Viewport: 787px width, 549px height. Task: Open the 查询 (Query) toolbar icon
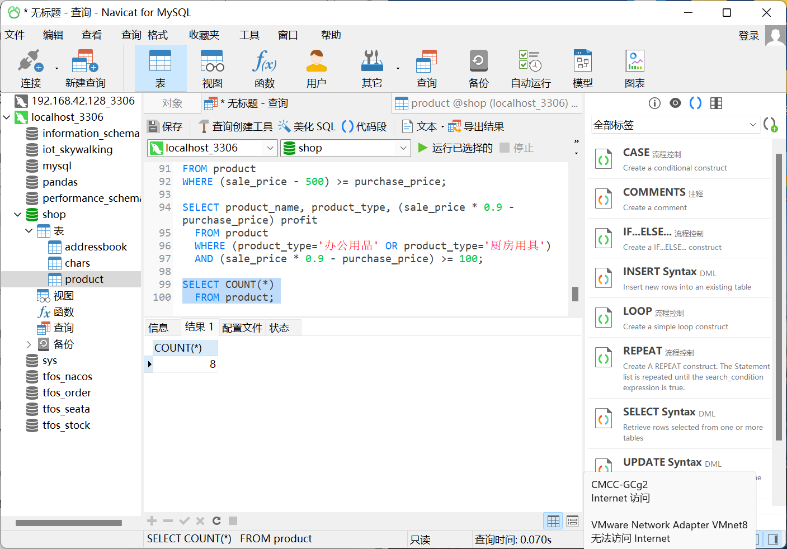tap(427, 68)
